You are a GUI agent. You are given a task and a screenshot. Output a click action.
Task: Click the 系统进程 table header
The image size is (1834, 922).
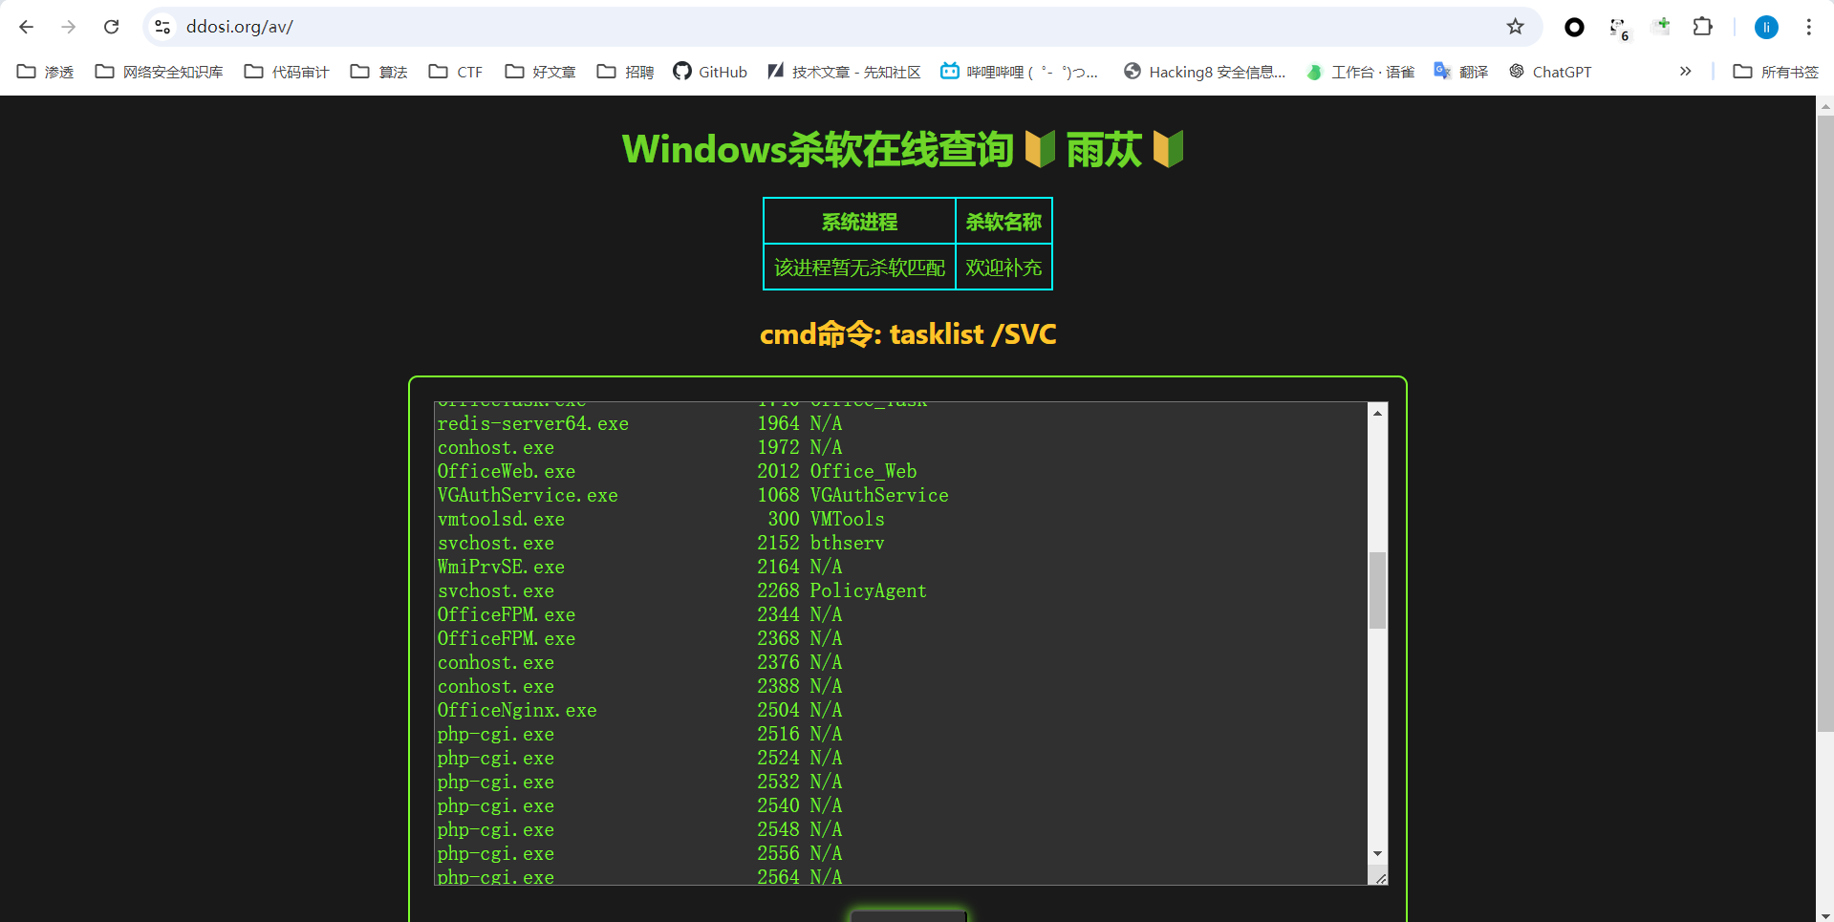pyautogui.click(x=859, y=222)
